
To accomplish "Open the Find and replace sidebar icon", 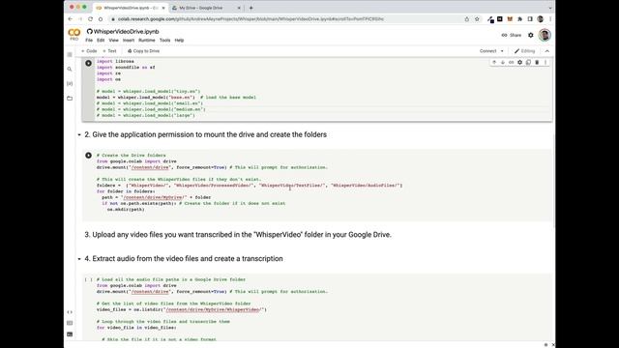I will (x=70, y=69).
